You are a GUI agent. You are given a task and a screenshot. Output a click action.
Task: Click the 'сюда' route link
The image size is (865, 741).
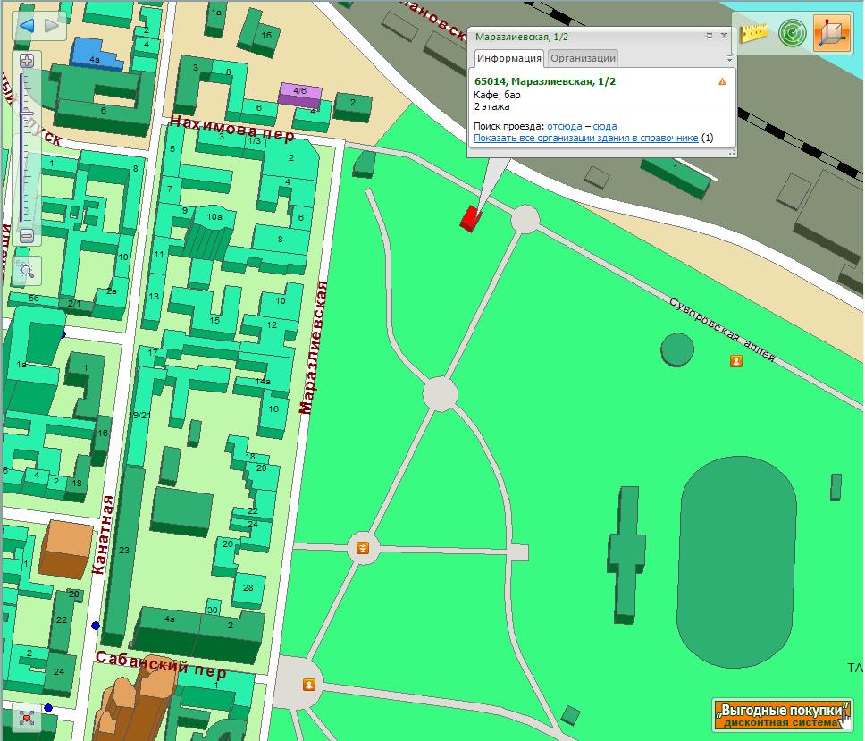point(605,126)
